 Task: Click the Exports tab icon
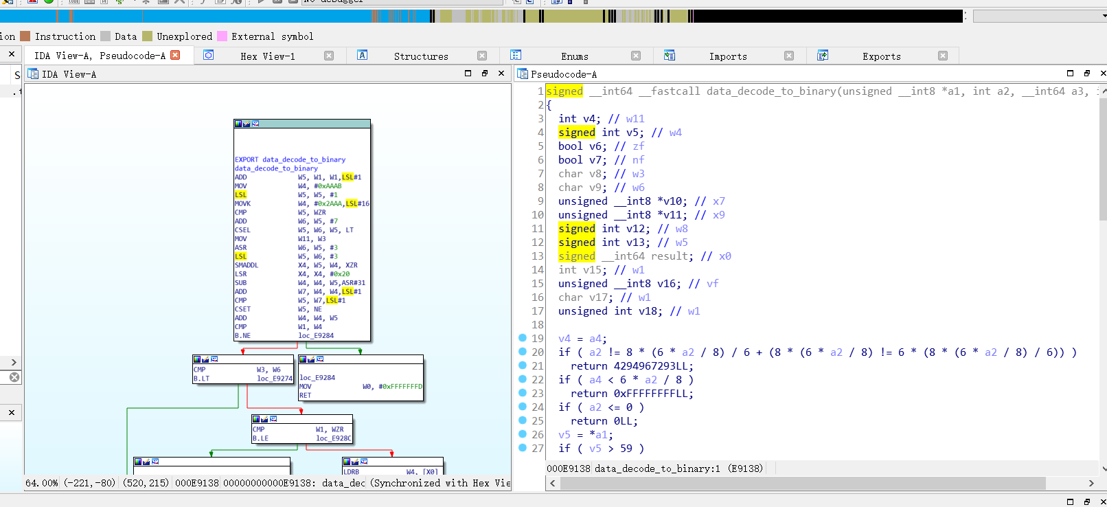point(823,56)
